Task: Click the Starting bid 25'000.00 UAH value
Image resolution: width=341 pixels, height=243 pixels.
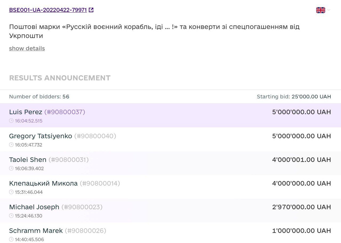Action: pos(311,97)
